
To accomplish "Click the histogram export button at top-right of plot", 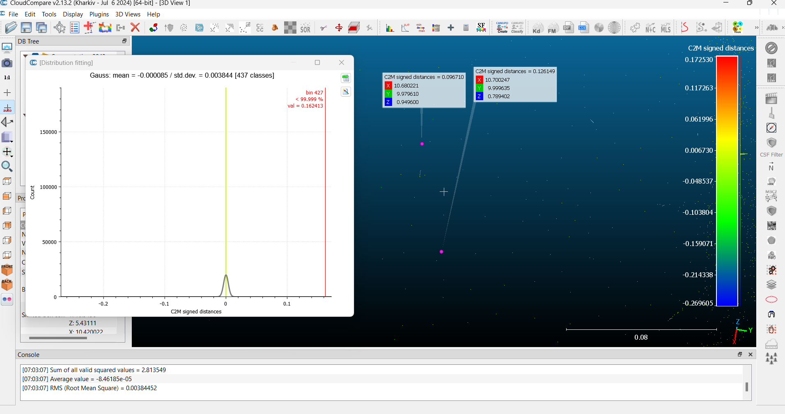I will (346, 78).
